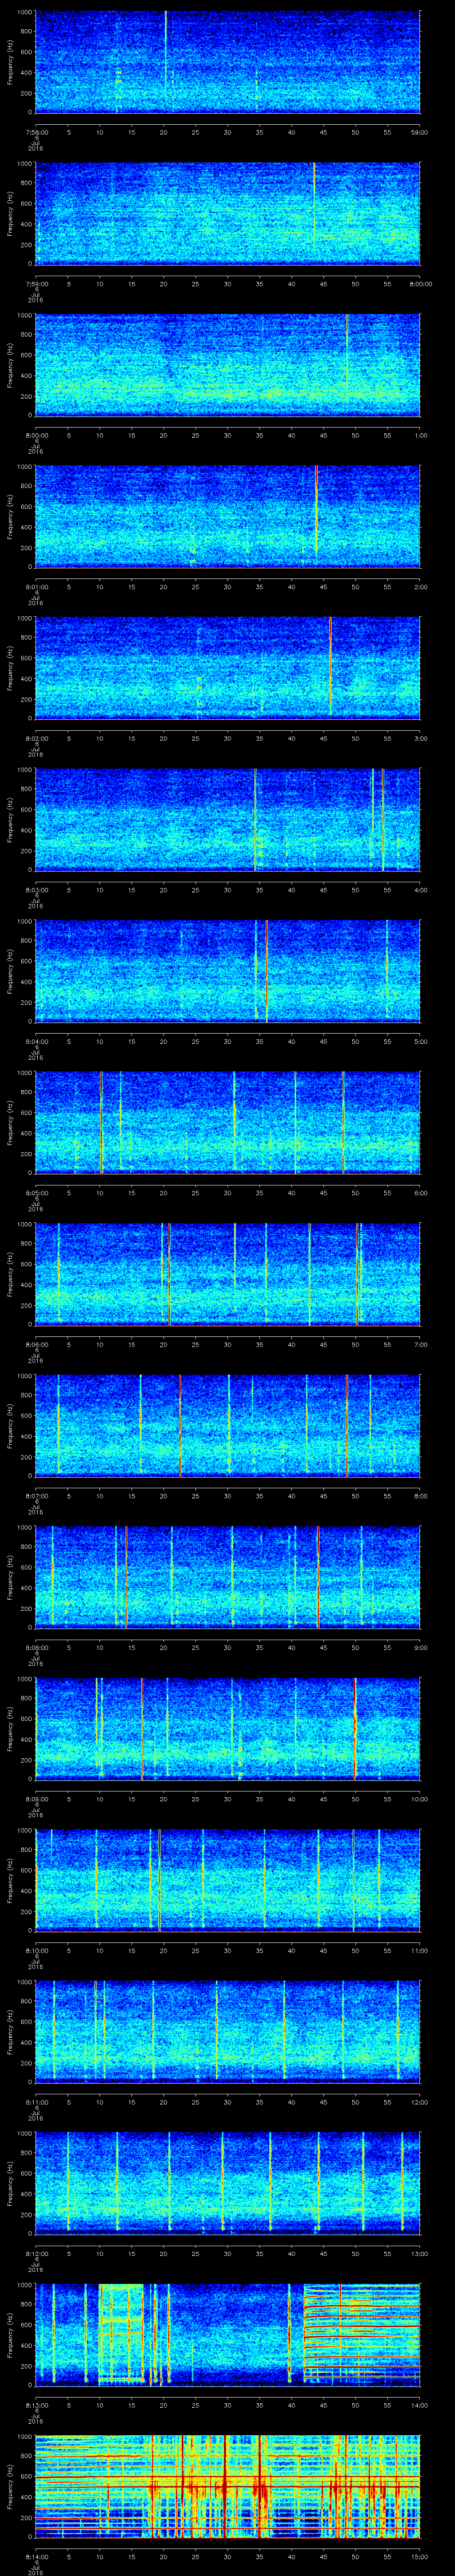This screenshot has width=455, height=2576.
Task: Click the 8:04:00 start time label
Action: coord(36,1041)
